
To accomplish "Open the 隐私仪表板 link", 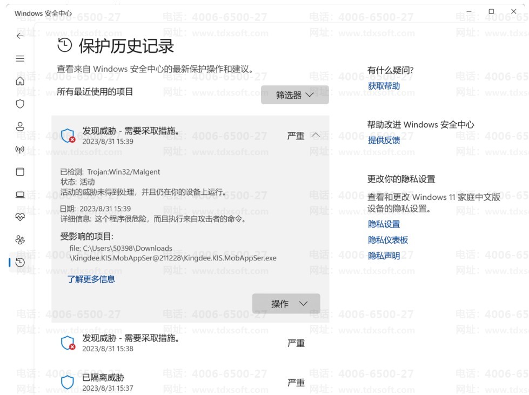I will [x=388, y=240].
